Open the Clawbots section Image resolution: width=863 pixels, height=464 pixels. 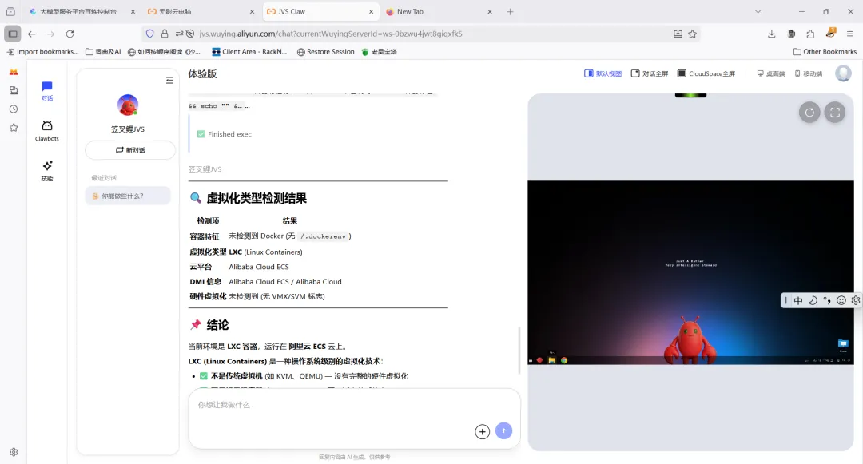tap(47, 131)
